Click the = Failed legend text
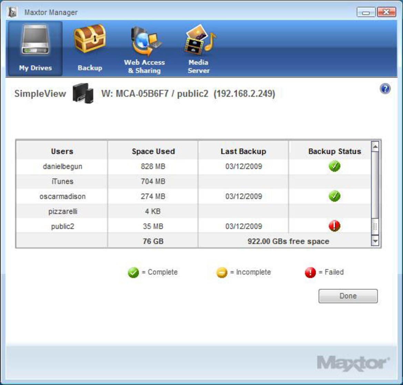This screenshot has width=403, height=385. click(x=331, y=272)
